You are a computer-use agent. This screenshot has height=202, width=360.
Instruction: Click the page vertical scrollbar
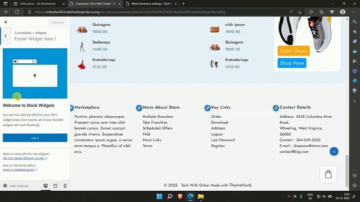(x=347, y=171)
